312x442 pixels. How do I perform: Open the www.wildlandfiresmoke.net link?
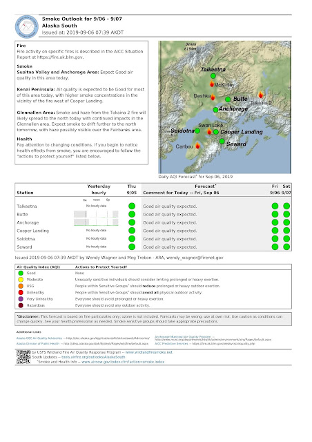(x=148, y=352)
